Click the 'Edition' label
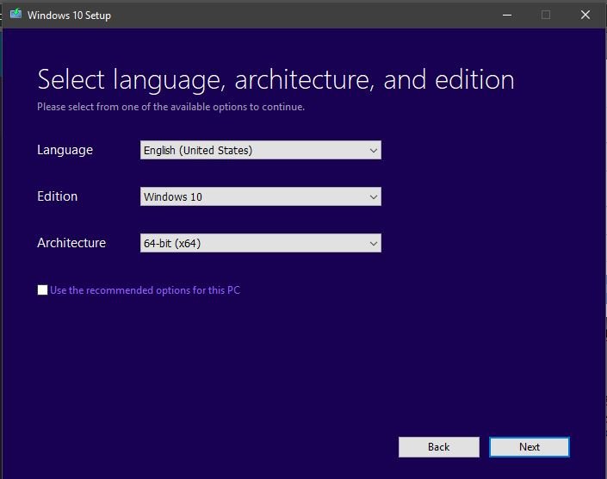This screenshot has width=607, height=479. (58, 196)
